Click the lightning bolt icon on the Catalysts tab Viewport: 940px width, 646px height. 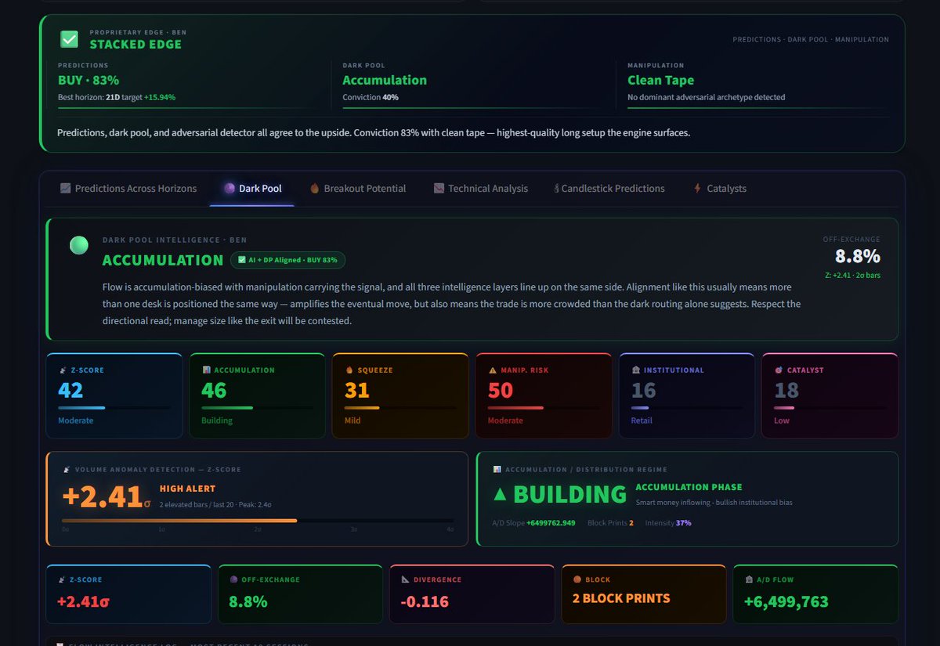click(697, 189)
